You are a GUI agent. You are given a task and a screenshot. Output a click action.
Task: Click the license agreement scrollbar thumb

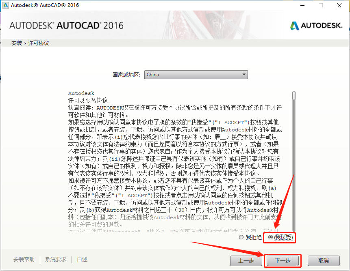(294, 95)
